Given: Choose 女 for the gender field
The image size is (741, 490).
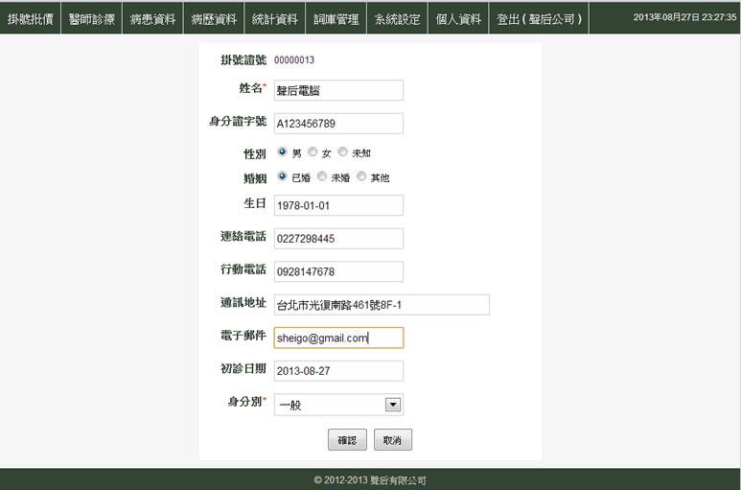Looking at the screenshot, I should (x=313, y=152).
